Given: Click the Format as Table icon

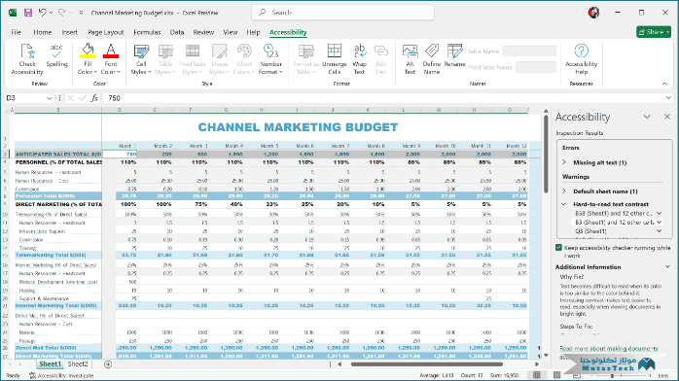Looking at the screenshot, I should 305,52.
